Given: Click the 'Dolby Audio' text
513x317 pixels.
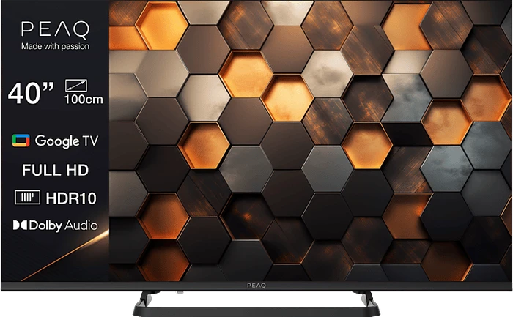Looking at the screenshot, I should click(x=63, y=225).
